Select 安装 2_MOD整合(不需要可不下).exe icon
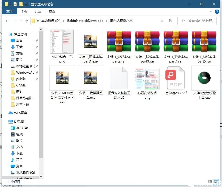This screenshot has width=222, height=187. (62, 78)
